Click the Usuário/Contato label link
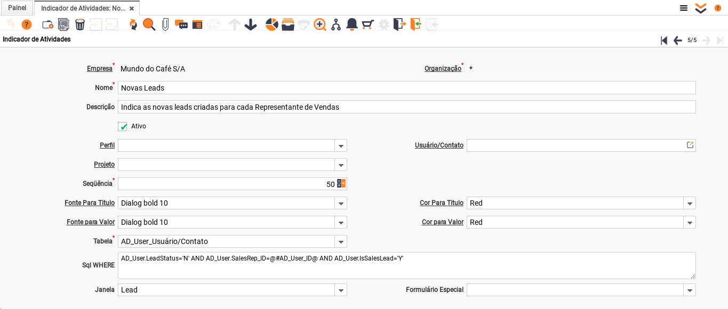 click(439, 145)
